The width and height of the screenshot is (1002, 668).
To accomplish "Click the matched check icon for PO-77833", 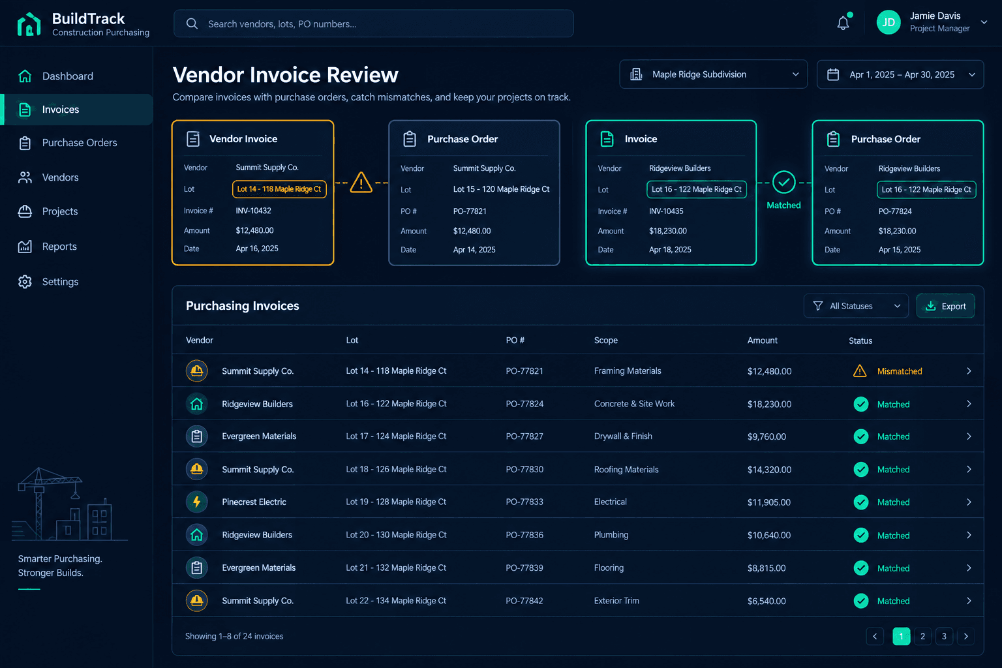I will (861, 502).
